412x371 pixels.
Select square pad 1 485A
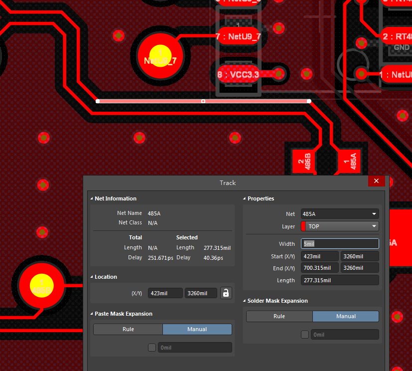point(350,162)
